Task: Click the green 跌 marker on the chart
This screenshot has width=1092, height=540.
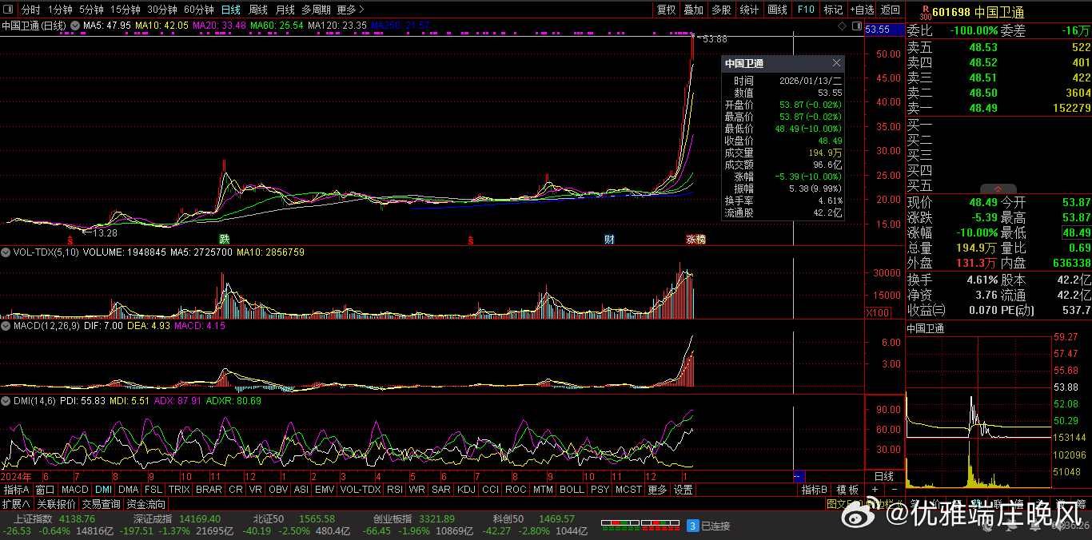Action: pyautogui.click(x=225, y=239)
